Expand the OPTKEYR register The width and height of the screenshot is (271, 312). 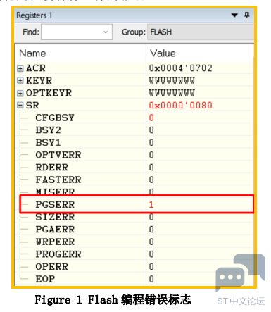point(20,93)
